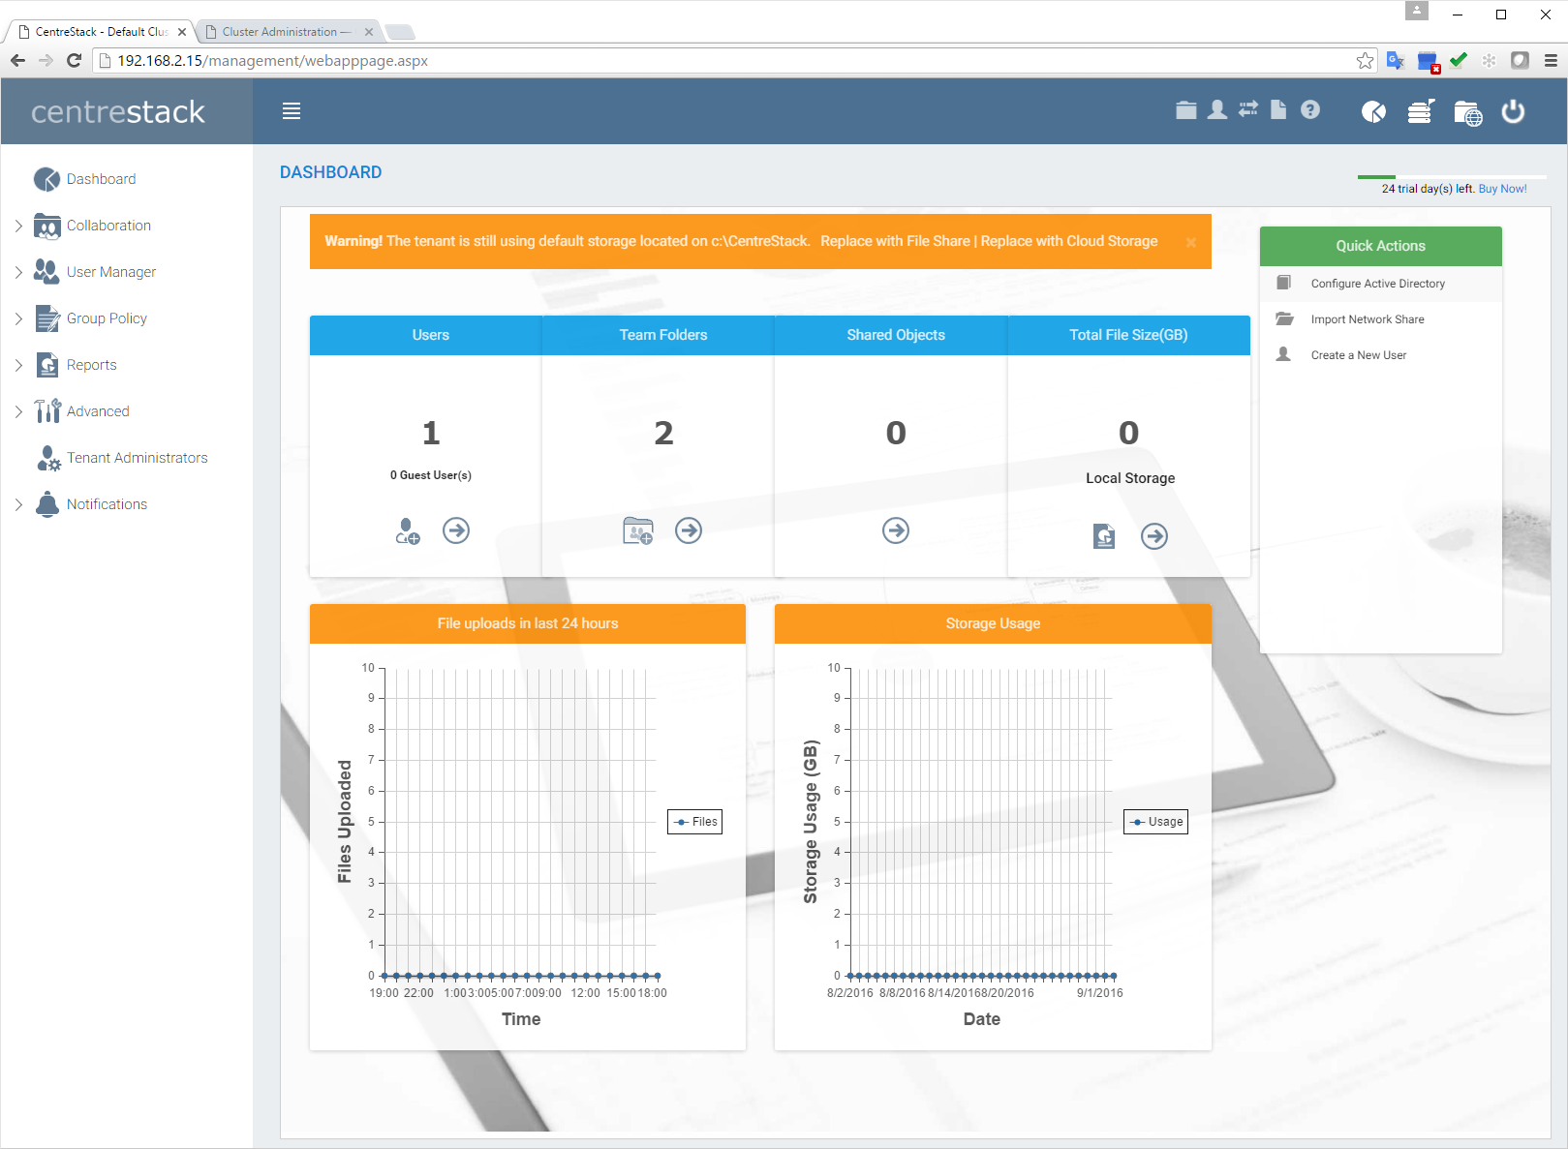Viewport: 1568px width, 1149px height.
Task: Open Team Folders details arrow
Action: point(689,530)
